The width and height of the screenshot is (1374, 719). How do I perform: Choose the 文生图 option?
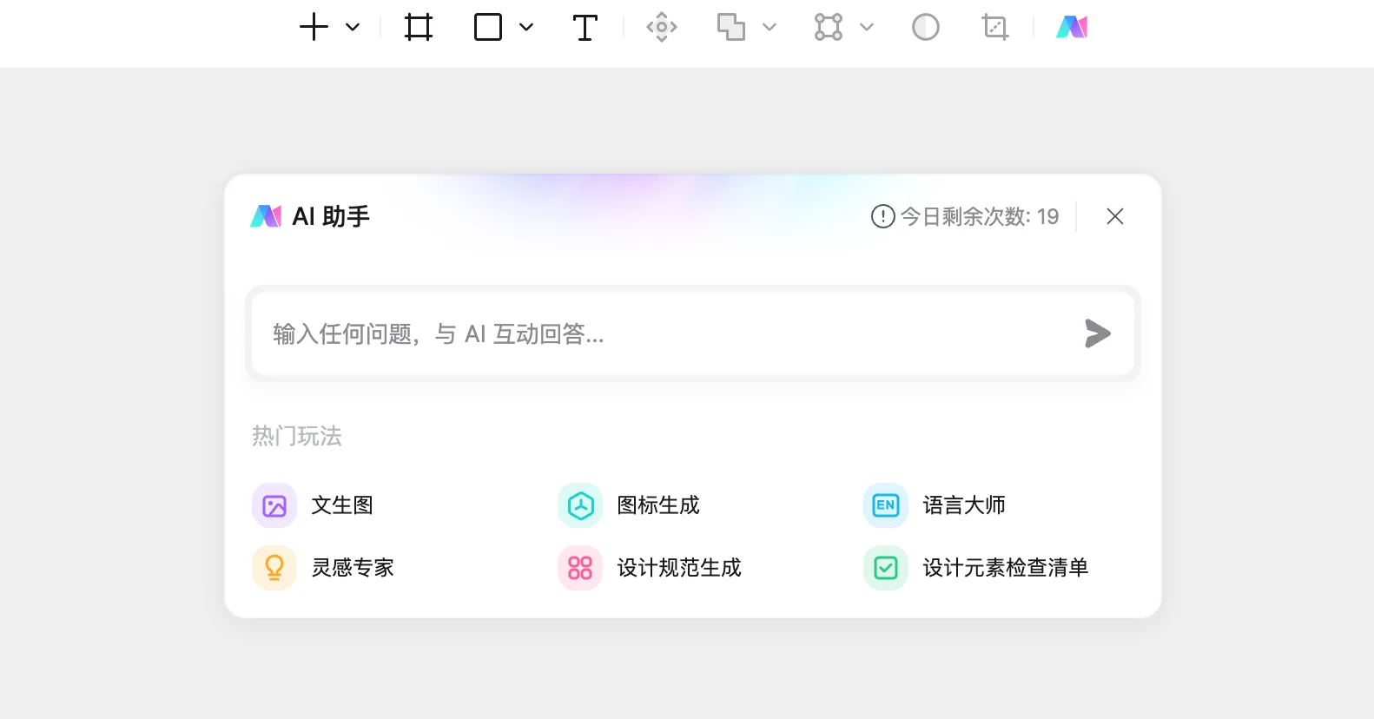pos(342,505)
